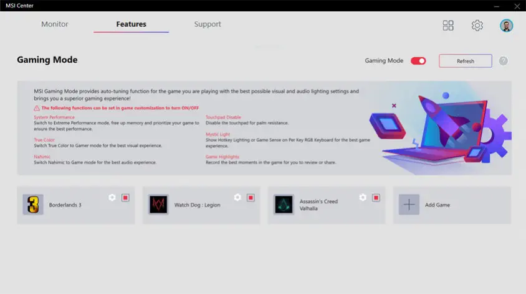Switch to the Support tab
The image size is (526, 294).
tap(207, 24)
